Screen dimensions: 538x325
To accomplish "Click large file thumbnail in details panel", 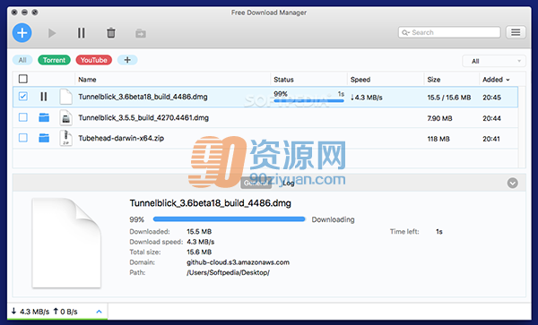I will pyautogui.click(x=66, y=243).
